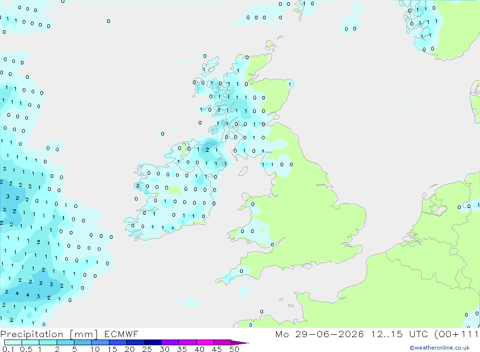Click the '(00+111' forecast offset label
This screenshot has height=352, width=480.
point(457,334)
